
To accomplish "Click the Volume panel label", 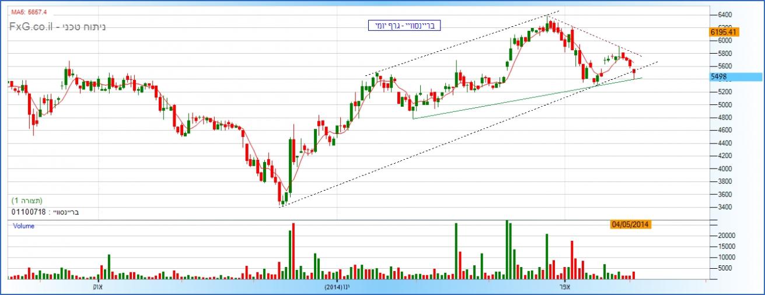I will click(23, 226).
